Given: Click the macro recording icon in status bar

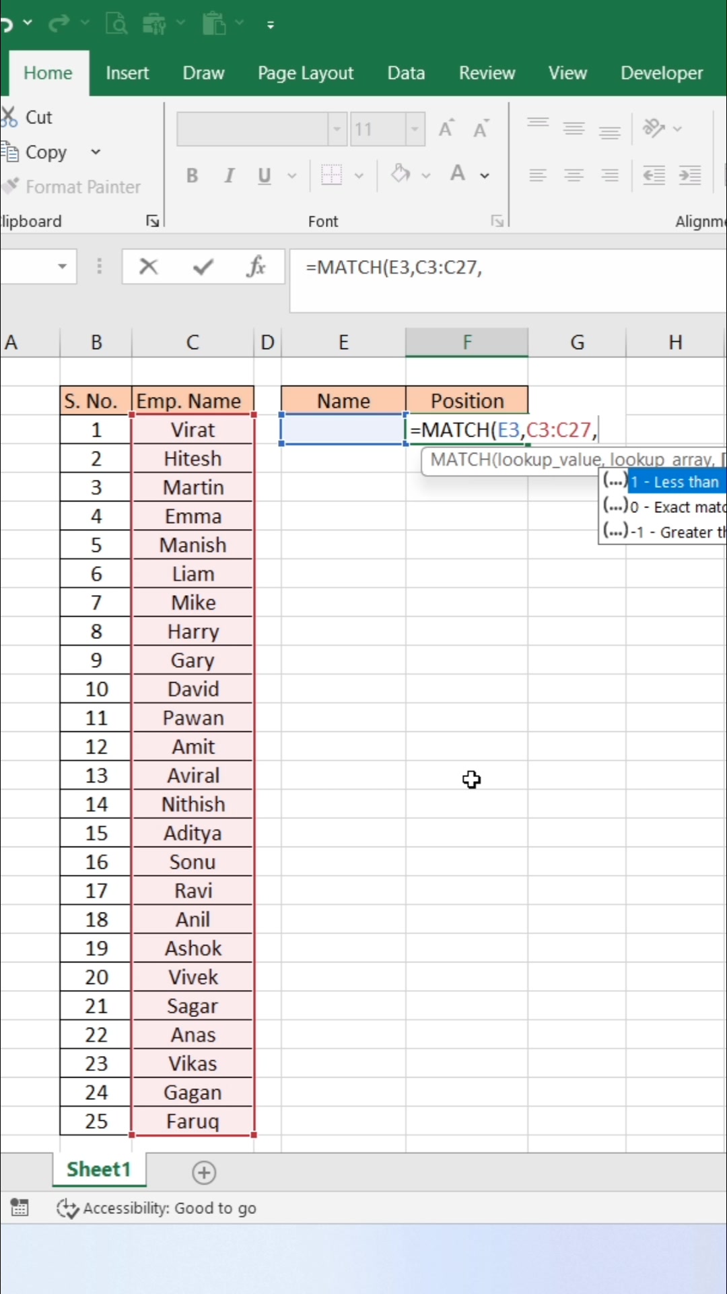Looking at the screenshot, I should (x=20, y=1208).
